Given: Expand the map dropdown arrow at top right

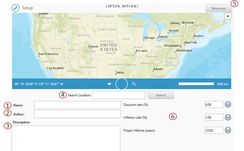Looking at the screenshot, I should [x=228, y=16].
